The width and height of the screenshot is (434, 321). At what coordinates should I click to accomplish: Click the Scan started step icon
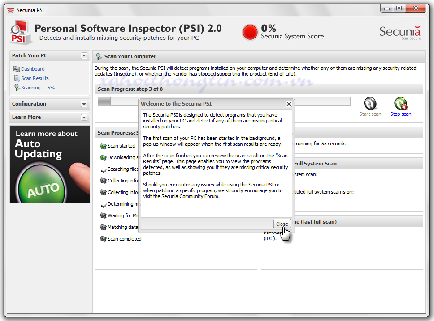[103, 146]
